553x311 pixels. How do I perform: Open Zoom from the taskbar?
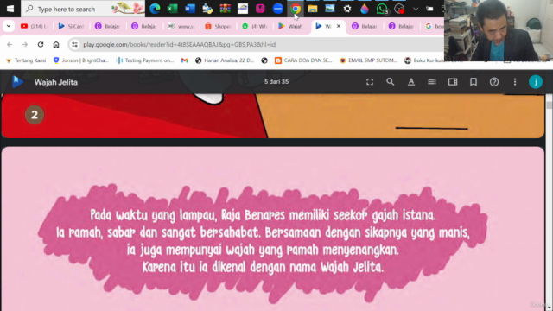tap(278, 9)
